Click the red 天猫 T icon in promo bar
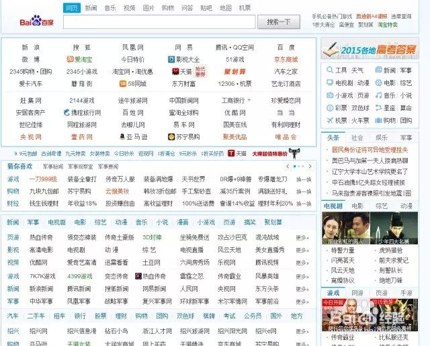 tap(231, 153)
